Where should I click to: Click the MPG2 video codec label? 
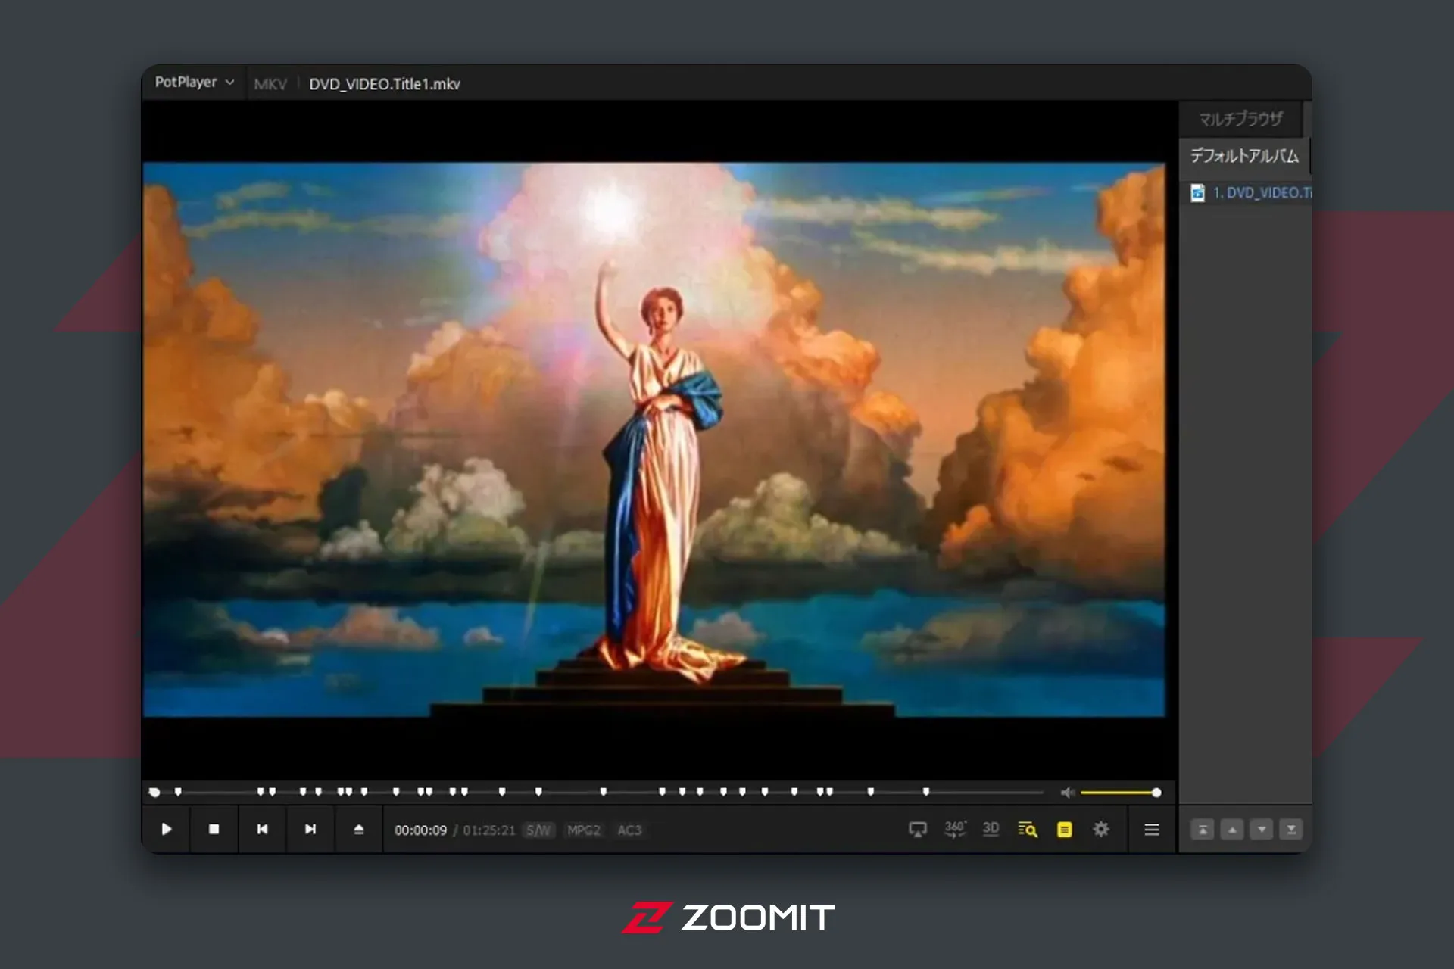pos(583,830)
